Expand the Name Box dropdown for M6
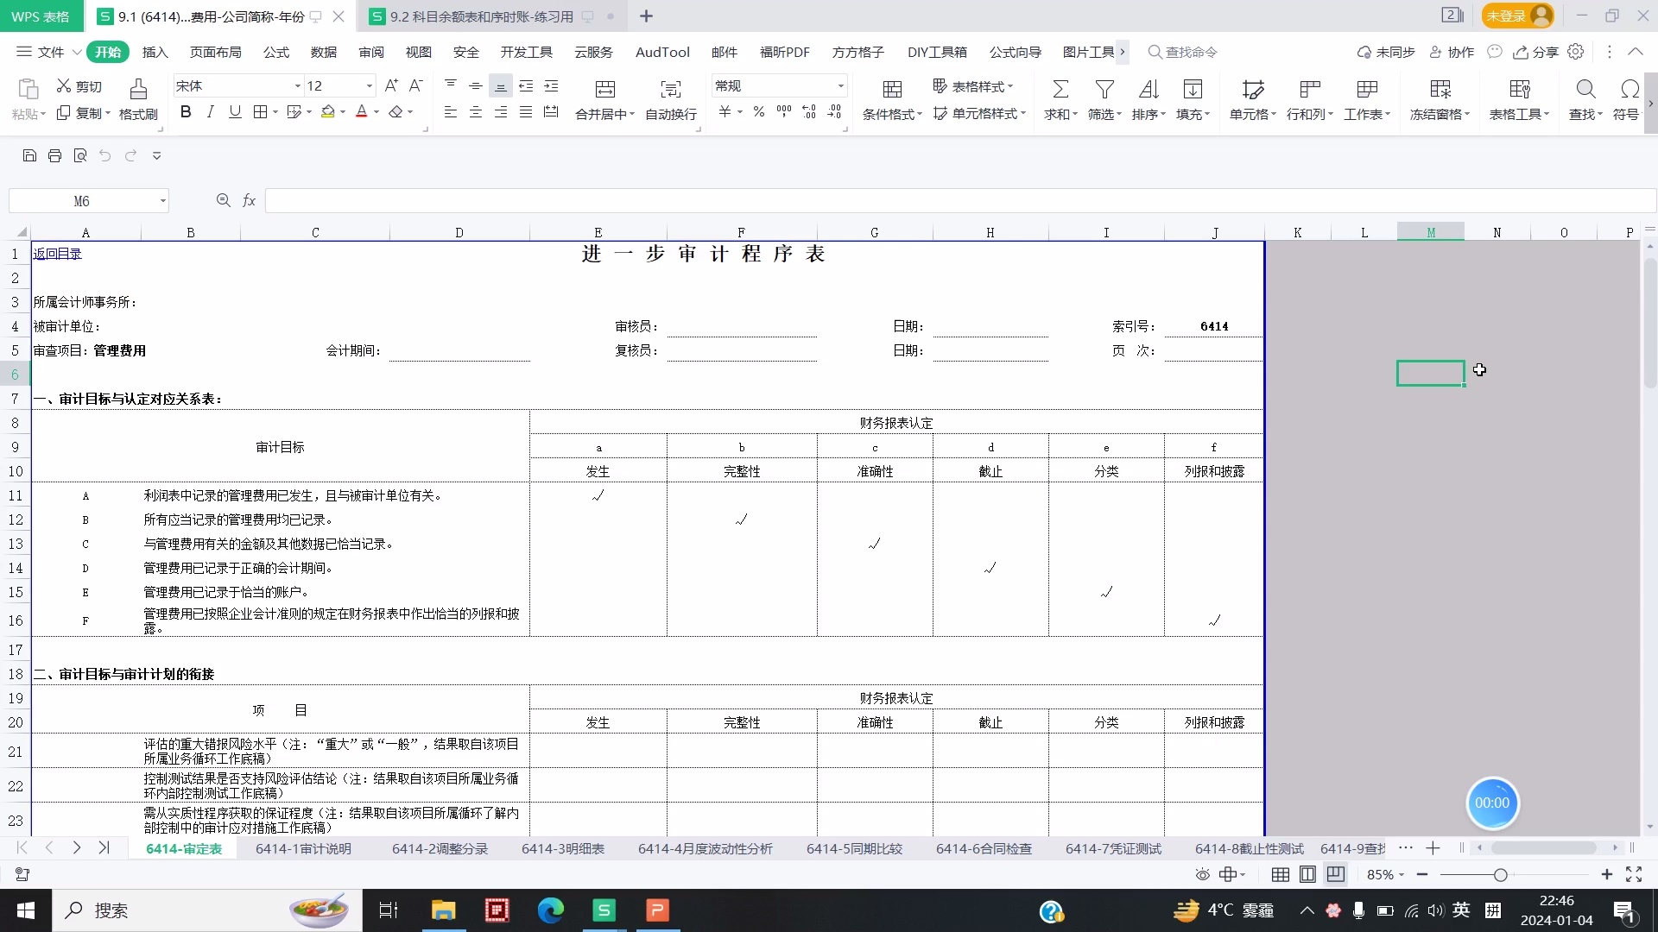The image size is (1658, 932). pos(162,201)
